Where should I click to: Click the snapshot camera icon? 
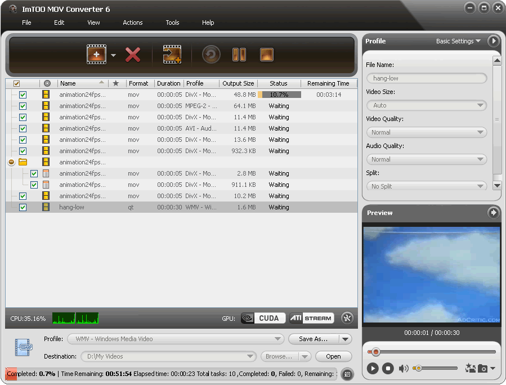482,368
